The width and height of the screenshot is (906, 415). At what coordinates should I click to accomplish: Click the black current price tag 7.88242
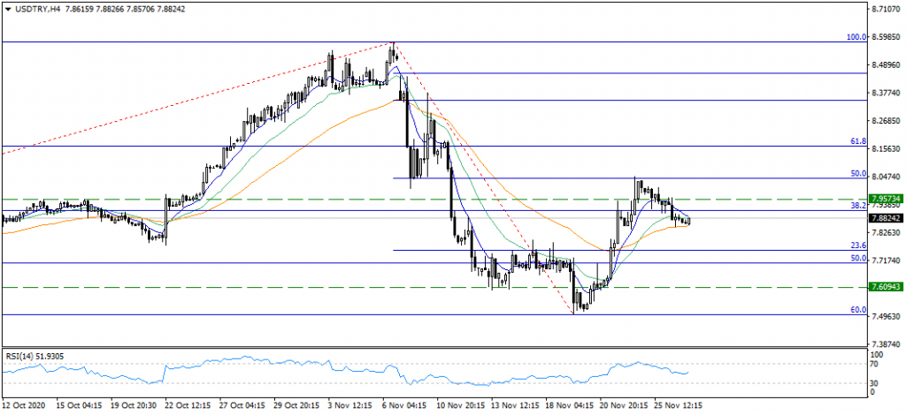coord(886,217)
